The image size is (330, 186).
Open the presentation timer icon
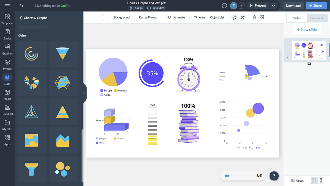243,17
